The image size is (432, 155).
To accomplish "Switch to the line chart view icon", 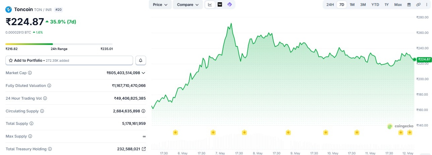I will coord(210,5).
